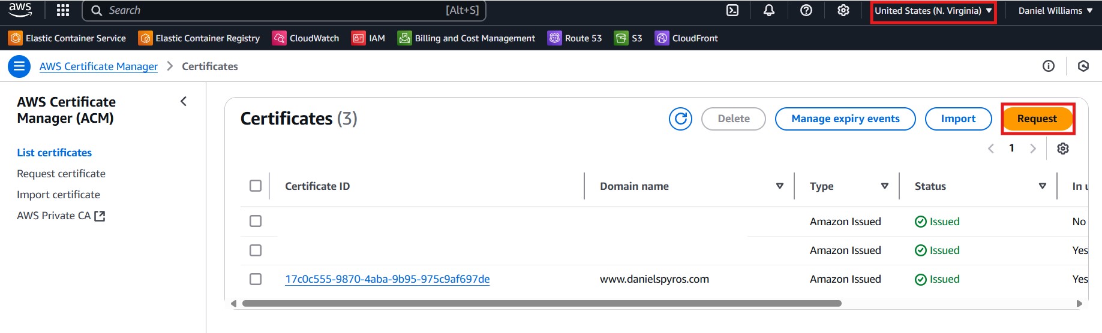Click the Amazon Issued type in the second row
Screen dimensions: 1102x333
(845, 250)
